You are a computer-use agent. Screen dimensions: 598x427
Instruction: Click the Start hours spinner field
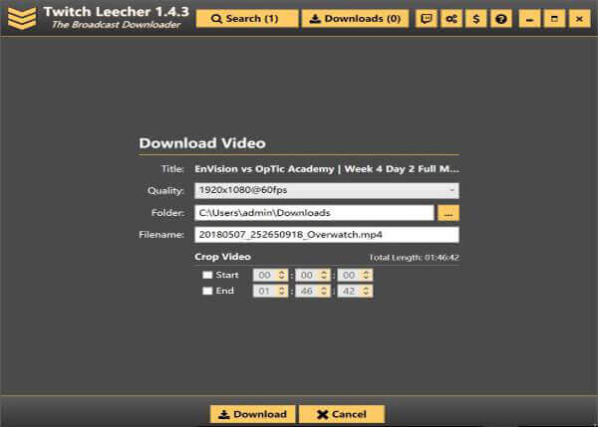270,275
